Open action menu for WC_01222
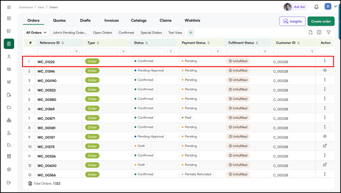 325,61
